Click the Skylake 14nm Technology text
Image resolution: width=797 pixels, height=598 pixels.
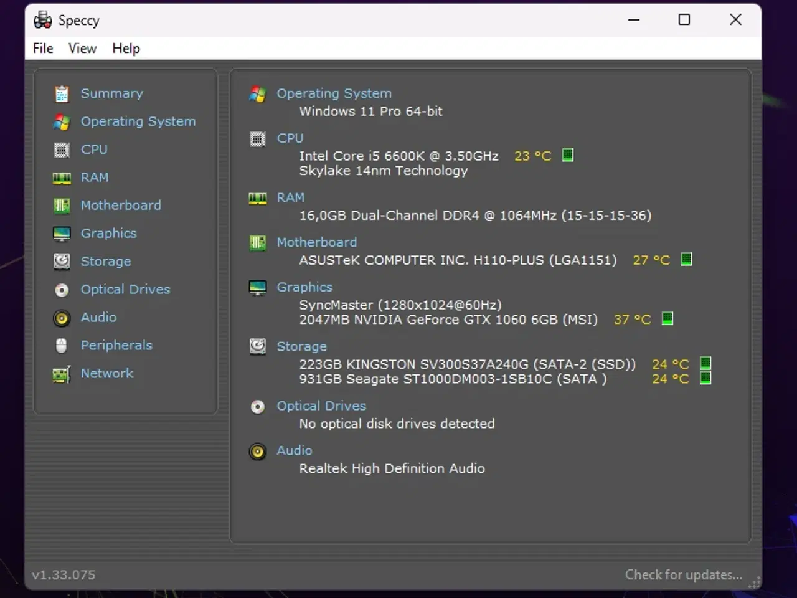[x=384, y=171]
